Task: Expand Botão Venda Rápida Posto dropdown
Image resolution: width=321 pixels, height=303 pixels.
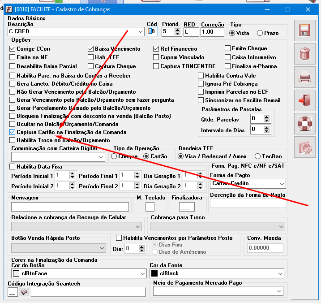Action: point(102,248)
